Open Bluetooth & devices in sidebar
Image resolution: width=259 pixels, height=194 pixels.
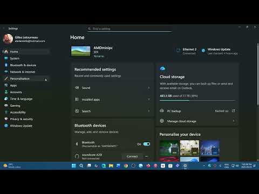click(26, 65)
